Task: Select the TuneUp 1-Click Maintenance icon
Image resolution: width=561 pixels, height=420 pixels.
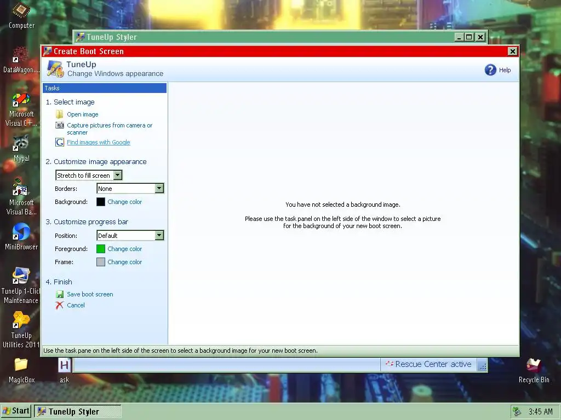Action: coord(21,276)
